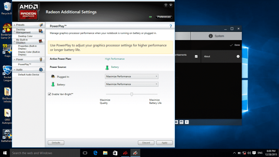Open the High Performance power plan link
279x157 pixels.
[x=115, y=59]
